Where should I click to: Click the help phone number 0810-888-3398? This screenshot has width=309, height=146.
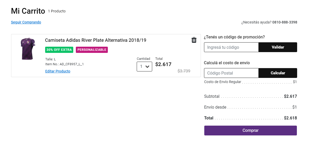(285, 22)
